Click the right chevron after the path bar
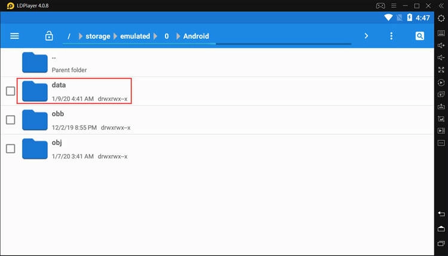The width and height of the screenshot is (448, 256). [x=366, y=36]
